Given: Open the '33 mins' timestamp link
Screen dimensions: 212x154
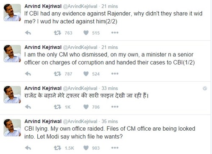Looking at the screenshot, I should 109,88.
